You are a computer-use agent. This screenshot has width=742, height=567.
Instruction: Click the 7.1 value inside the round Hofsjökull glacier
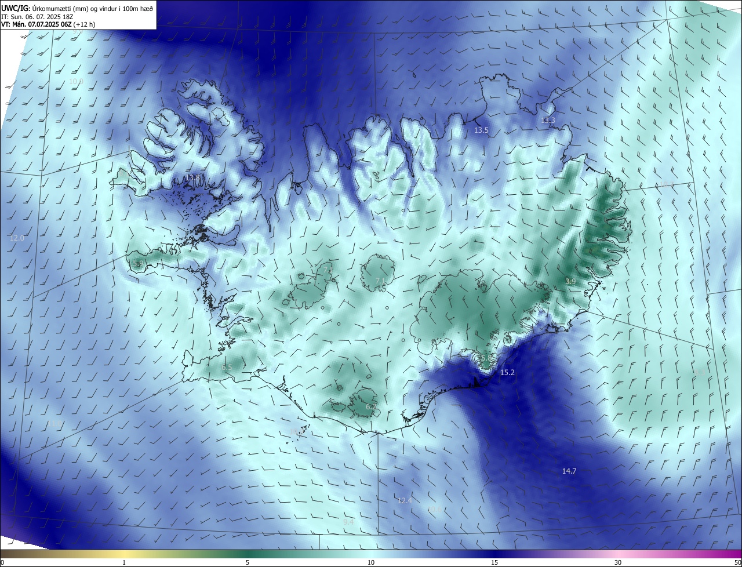380,281
